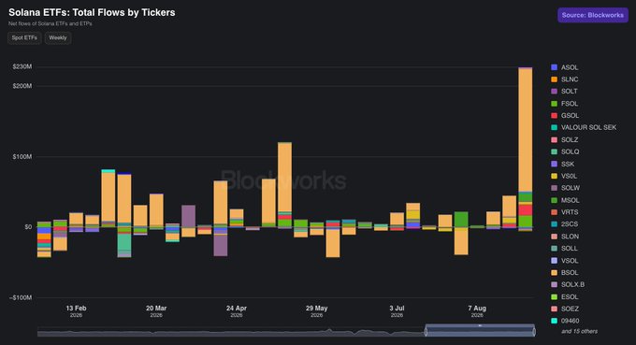Toggle the ASOL legend swatch

click(x=554, y=67)
